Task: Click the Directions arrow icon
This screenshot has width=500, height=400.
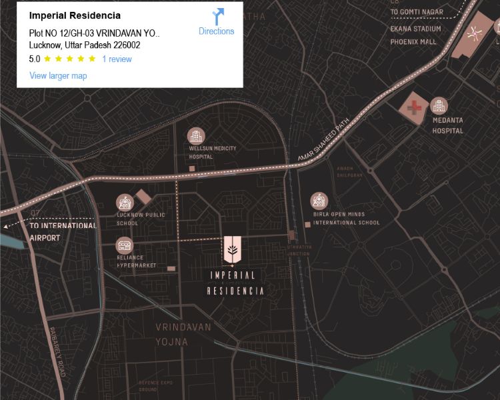Action: pyautogui.click(x=218, y=16)
